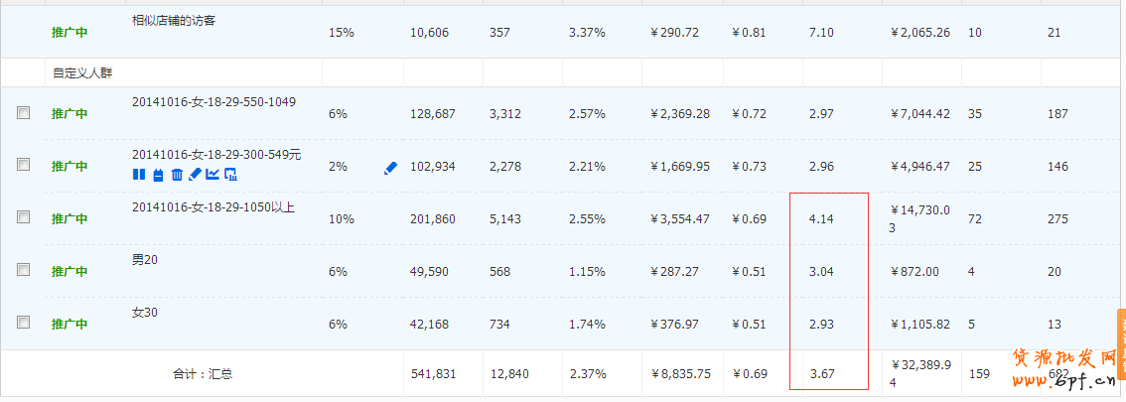This screenshot has height=402, width=1126.
Task: Open the 相似店铺的访客 audience entry
Action: pos(174,20)
